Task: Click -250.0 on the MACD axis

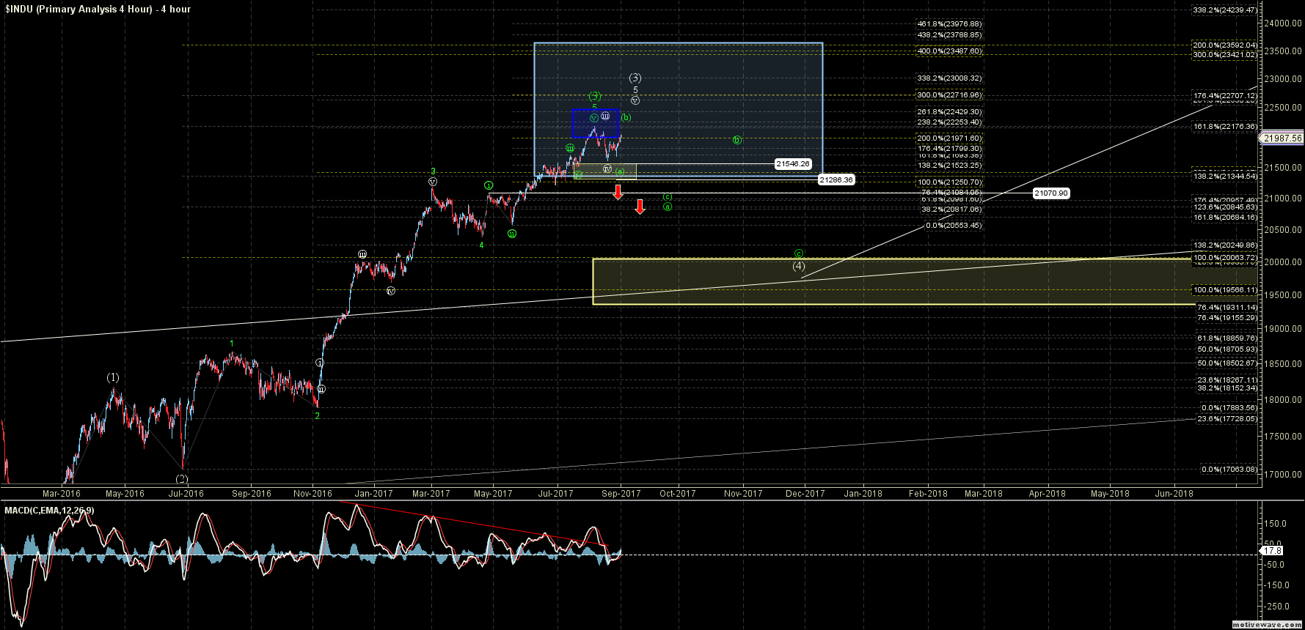Action: point(1276,607)
